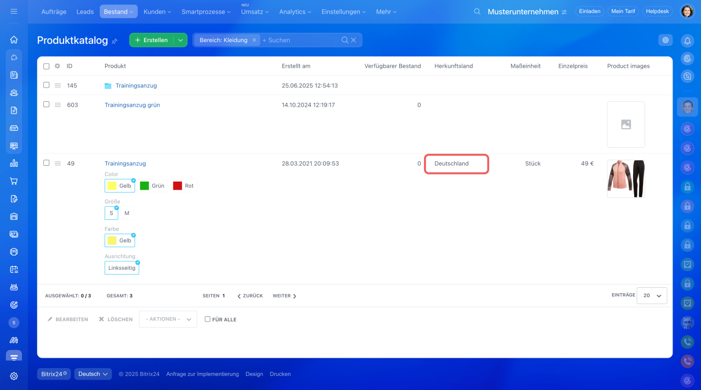Select size M variant
The height and width of the screenshot is (390, 701).
[127, 213]
